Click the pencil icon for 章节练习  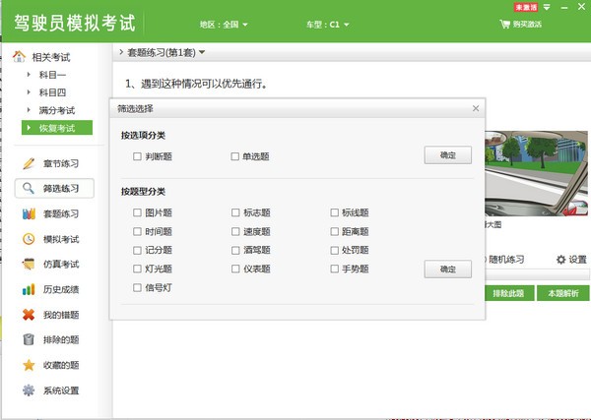29,163
